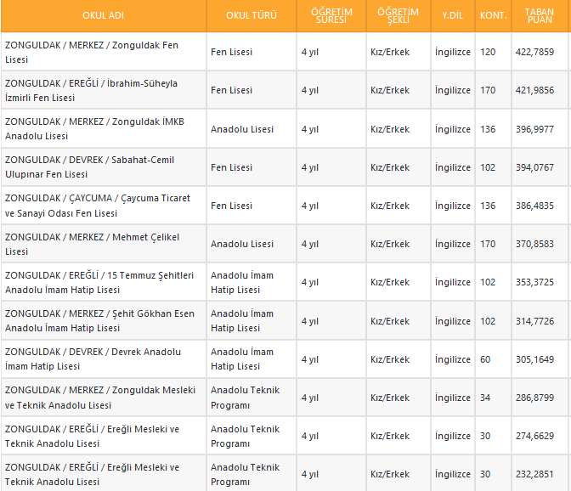Screen dimensions: 571x491
Task: Select the Mehmet Çelikel Lisesi entry
Action: (x=92, y=244)
